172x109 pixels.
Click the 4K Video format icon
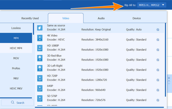click(40, 38)
